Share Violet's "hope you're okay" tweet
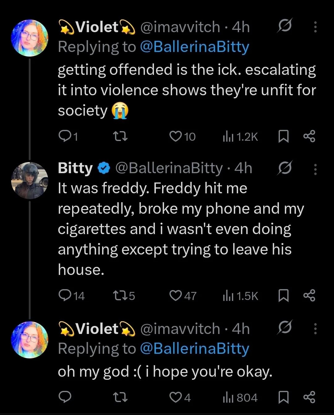The image size is (334, 415). pos(309,397)
